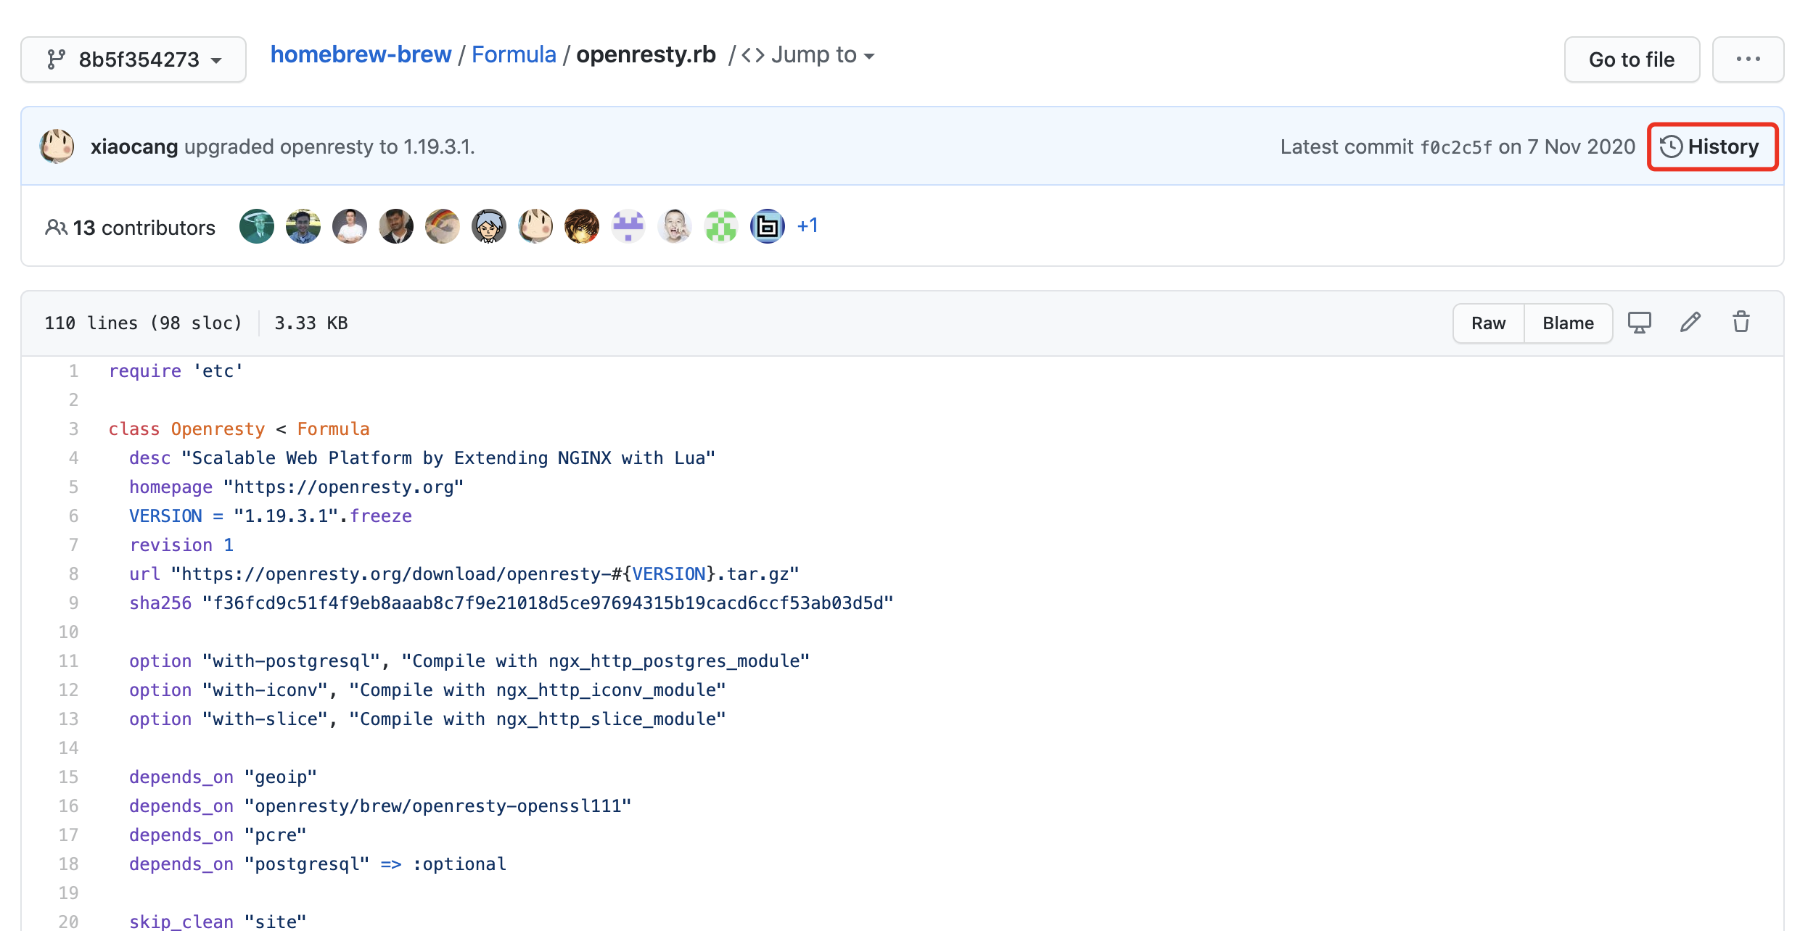Open the three-dots more options menu

pos(1748,59)
